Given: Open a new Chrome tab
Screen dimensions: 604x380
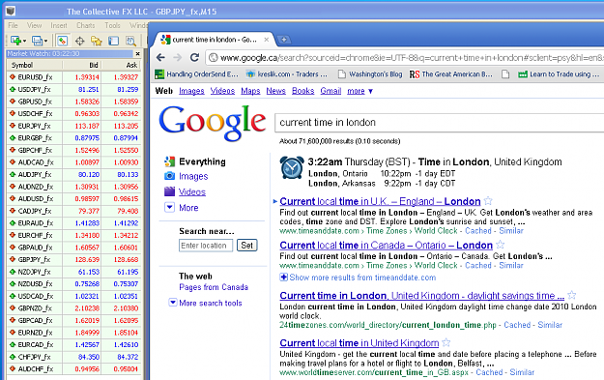Looking at the screenshot, I should click(x=284, y=40).
